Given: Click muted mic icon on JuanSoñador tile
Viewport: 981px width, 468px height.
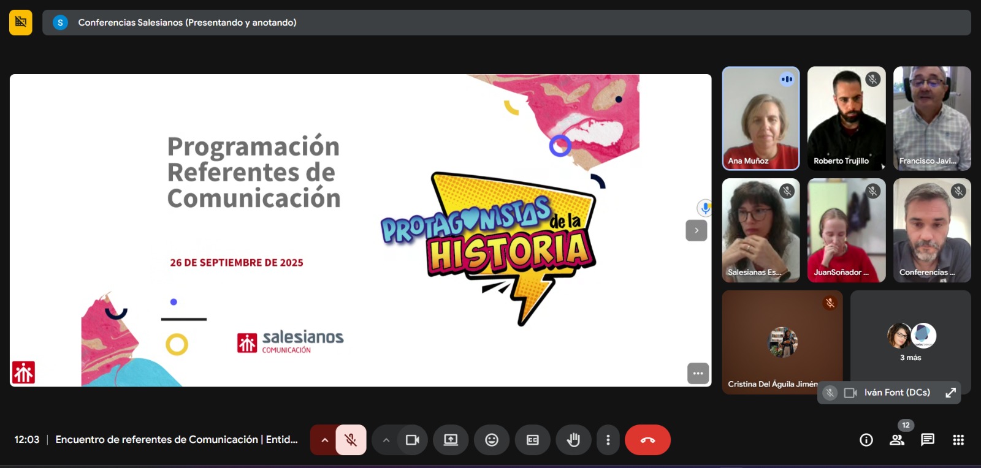Looking at the screenshot, I should click(872, 191).
